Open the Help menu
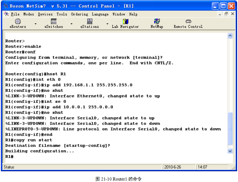 133,14
